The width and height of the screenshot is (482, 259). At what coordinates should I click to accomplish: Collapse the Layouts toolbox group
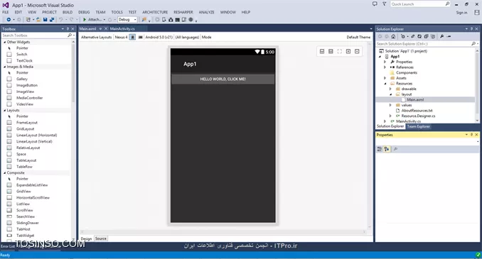pos(4,110)
